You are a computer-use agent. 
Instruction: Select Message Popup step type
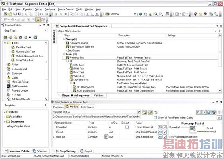tap(20, 82)
